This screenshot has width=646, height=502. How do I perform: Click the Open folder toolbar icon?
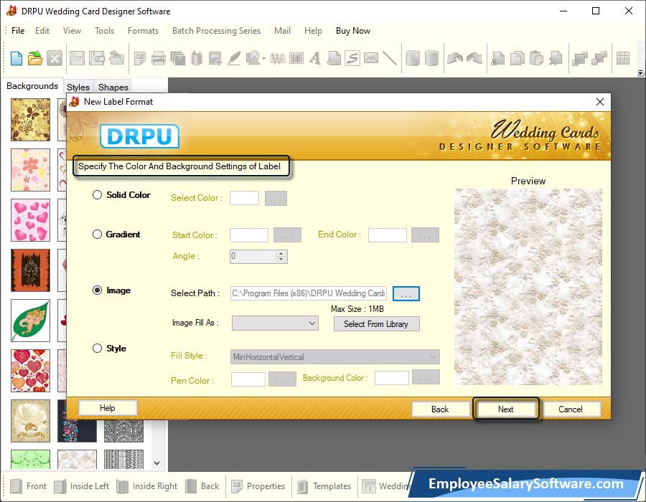pyautogui.click(x=35, y=58)
